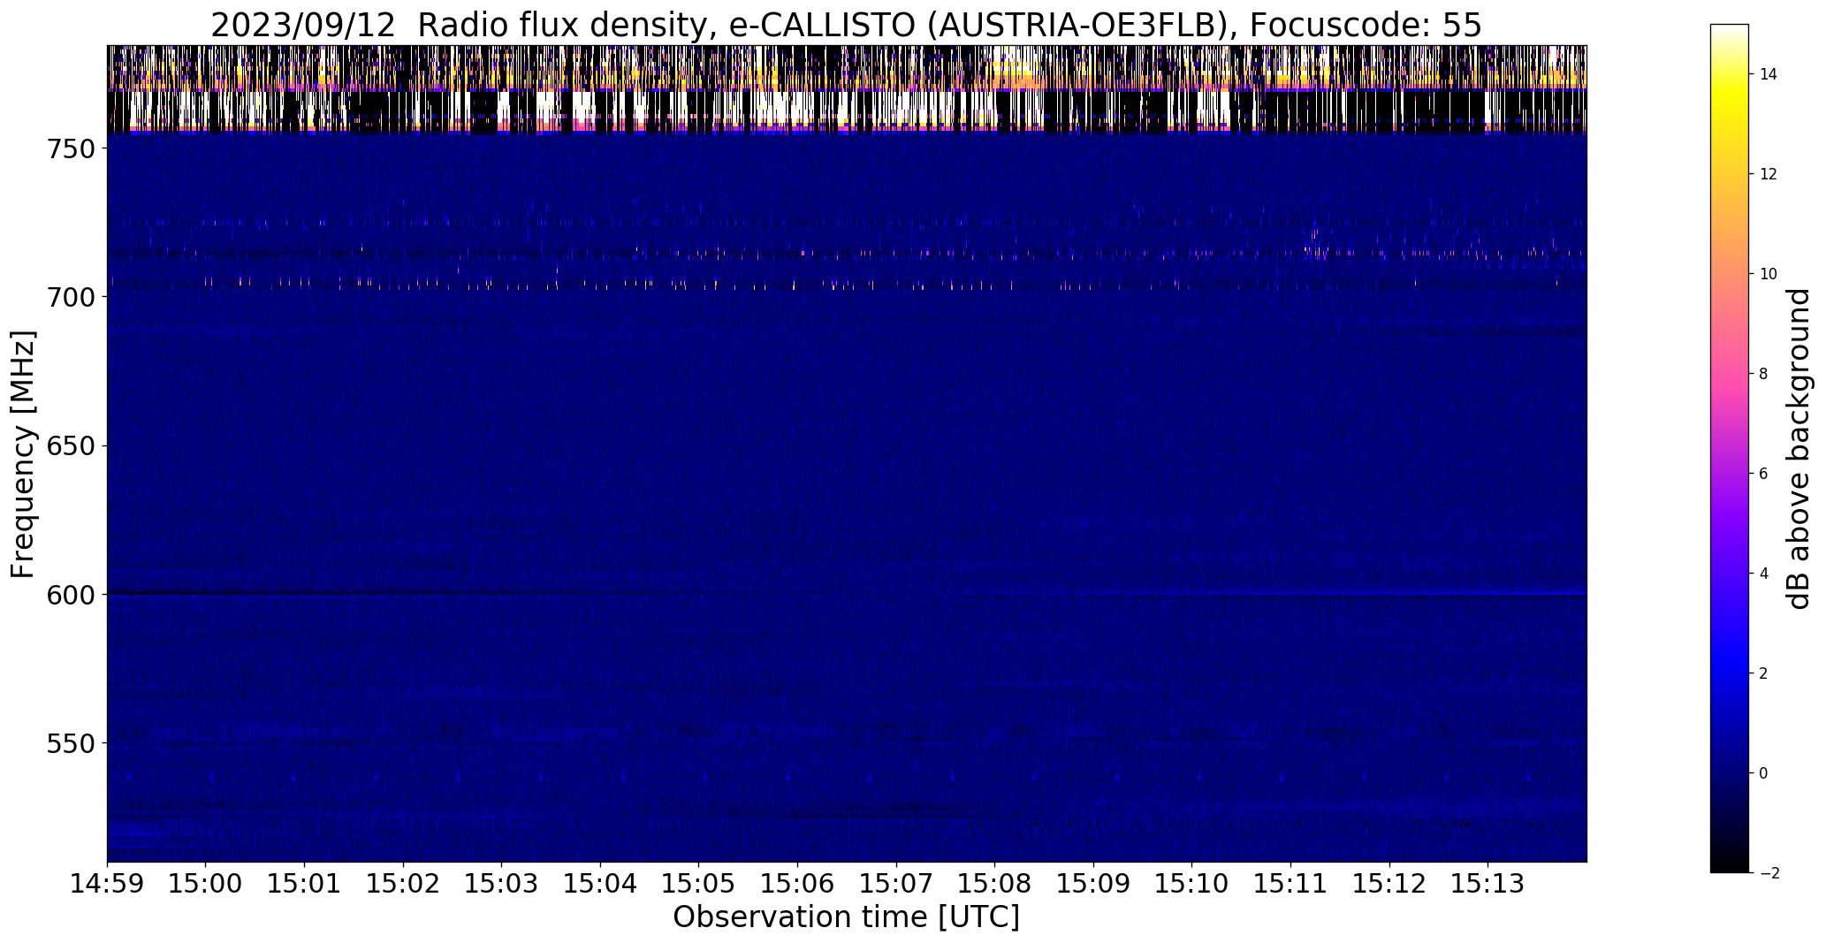
Task: Click the colorbar tick value 2
Action: [1764, 673]
